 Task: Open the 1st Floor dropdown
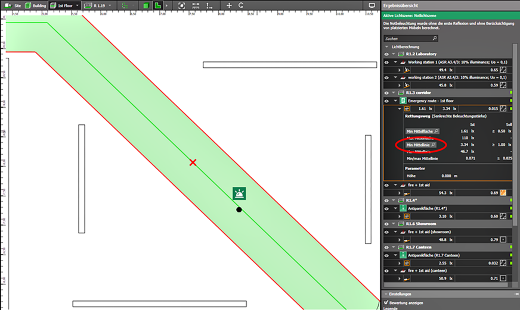click(78, 5)
